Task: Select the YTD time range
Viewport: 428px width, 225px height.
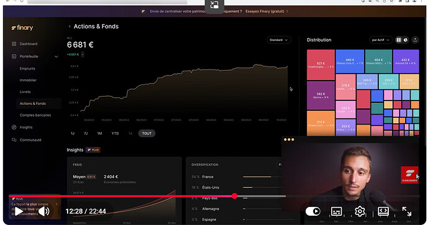Action: (115, 133)
